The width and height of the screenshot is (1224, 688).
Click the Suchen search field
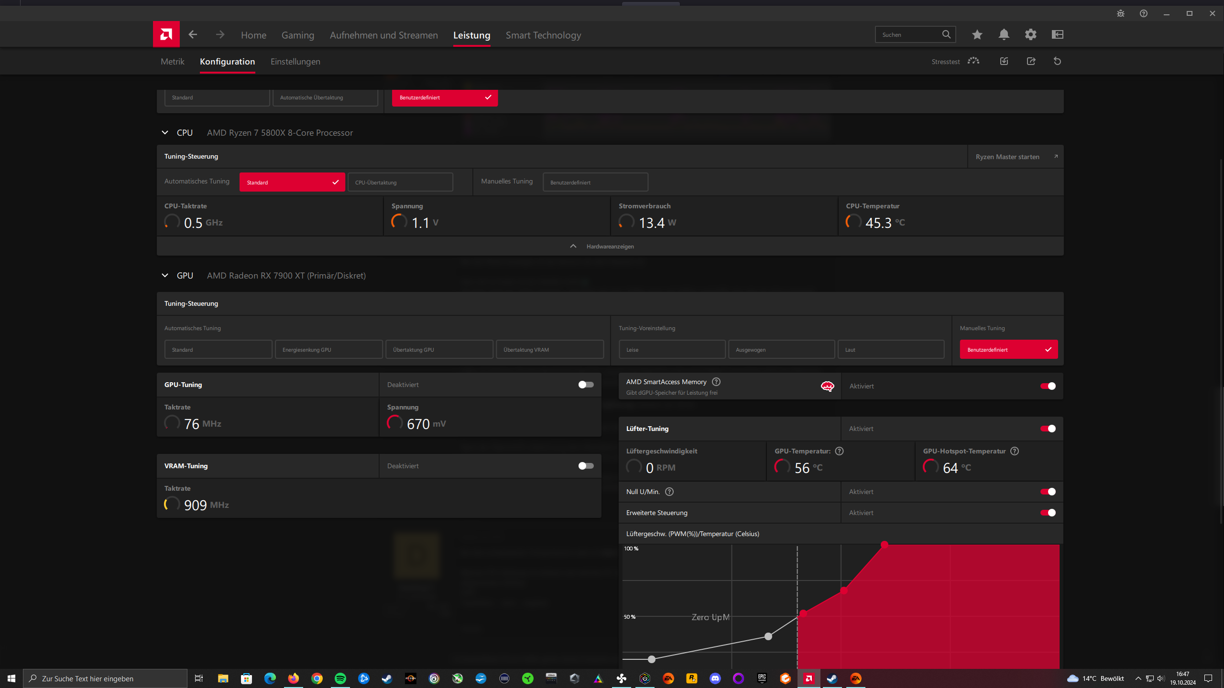click(908, 34)
